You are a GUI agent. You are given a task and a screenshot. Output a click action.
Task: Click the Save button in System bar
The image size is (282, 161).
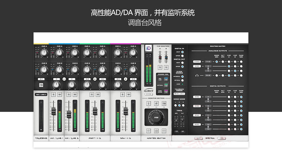(199, 138)
